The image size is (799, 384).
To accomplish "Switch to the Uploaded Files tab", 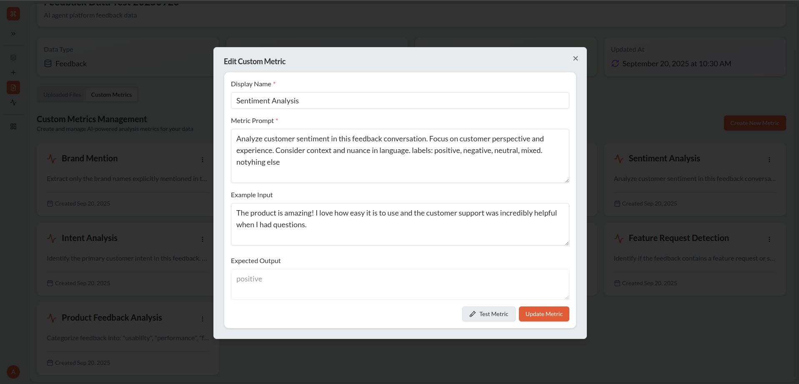I will point(62,94).
